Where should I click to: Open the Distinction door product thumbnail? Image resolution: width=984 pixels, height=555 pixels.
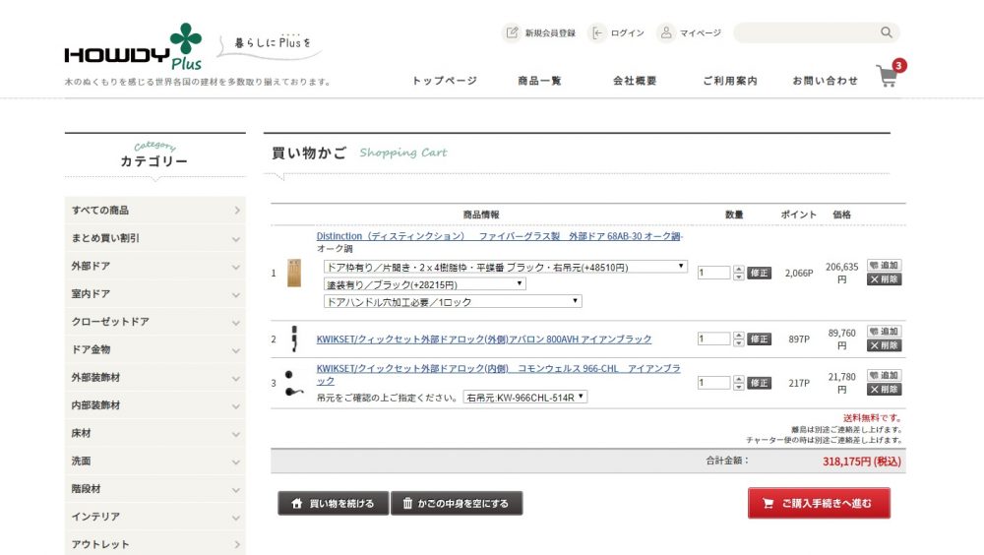[293, 273]
